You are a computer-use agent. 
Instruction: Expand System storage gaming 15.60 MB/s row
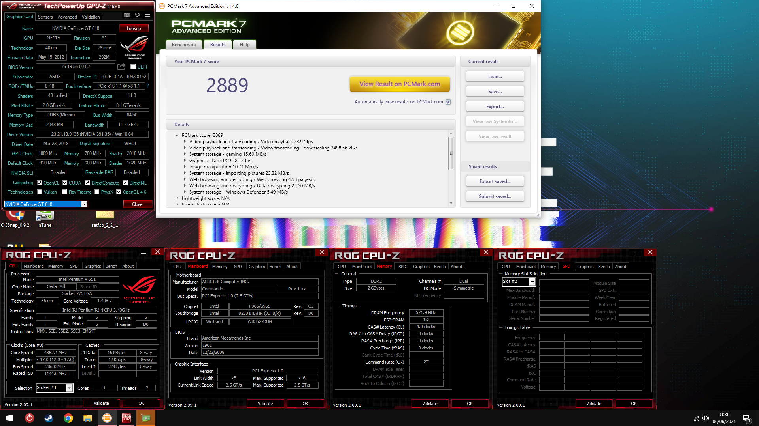(x=185, y=154)
